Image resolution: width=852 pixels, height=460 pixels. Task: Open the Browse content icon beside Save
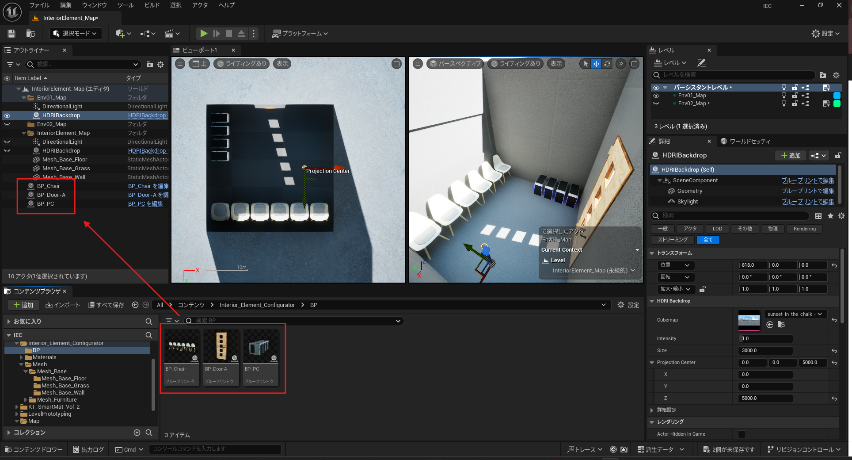(30, 34)
